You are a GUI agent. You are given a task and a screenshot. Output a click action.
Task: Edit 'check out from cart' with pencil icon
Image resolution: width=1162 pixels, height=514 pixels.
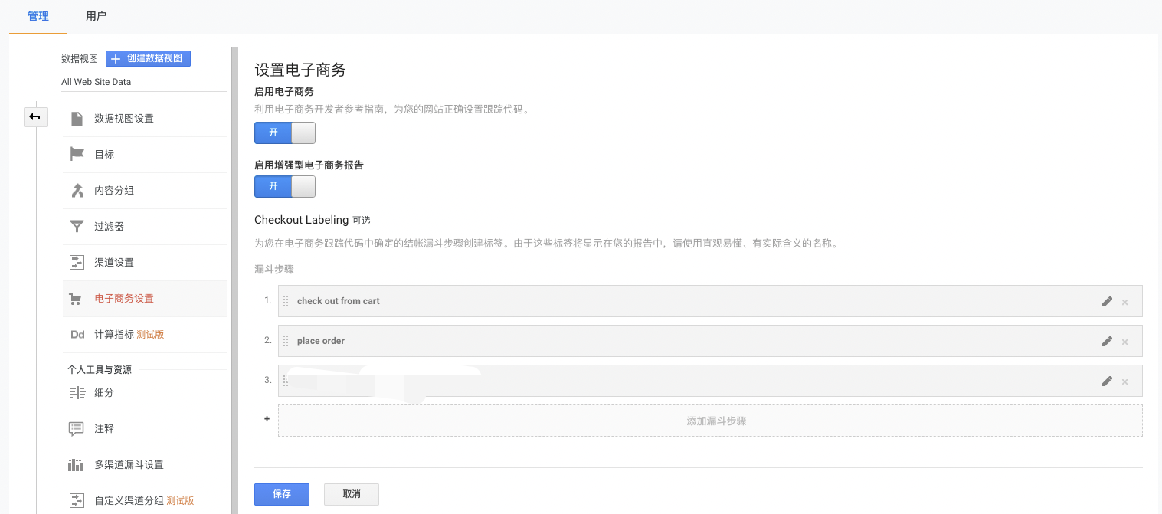(1107, 302)
